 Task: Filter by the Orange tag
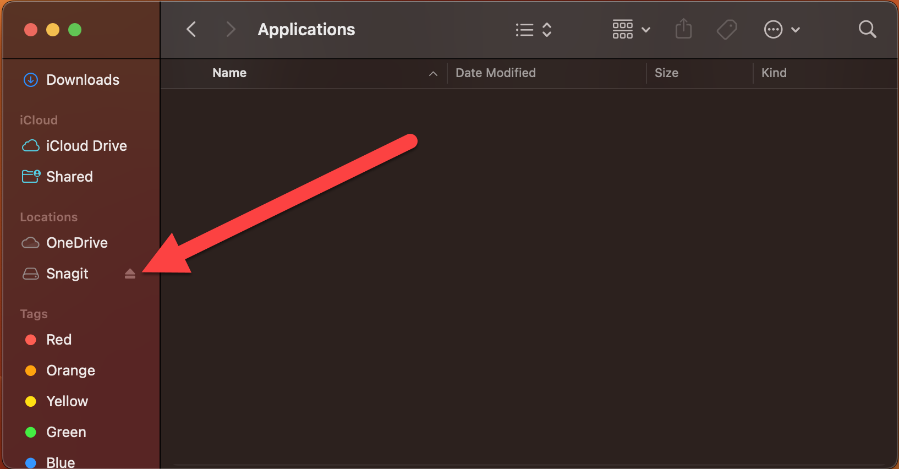(x=70, y=370)
